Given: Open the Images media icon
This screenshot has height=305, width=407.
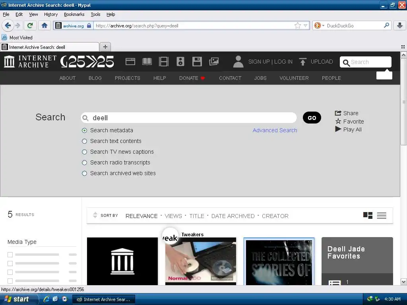Looking at the screenshot, I should 214,62.
